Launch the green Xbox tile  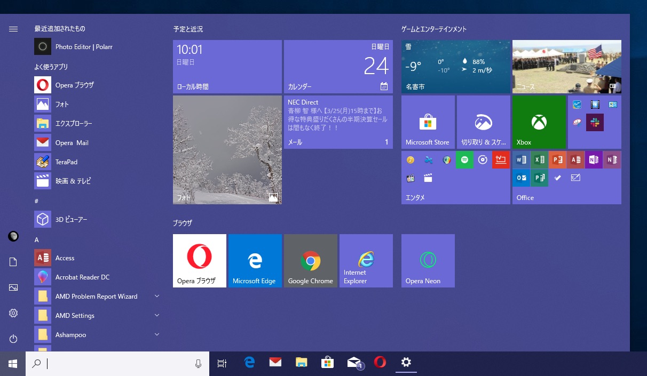click(539, 122)
